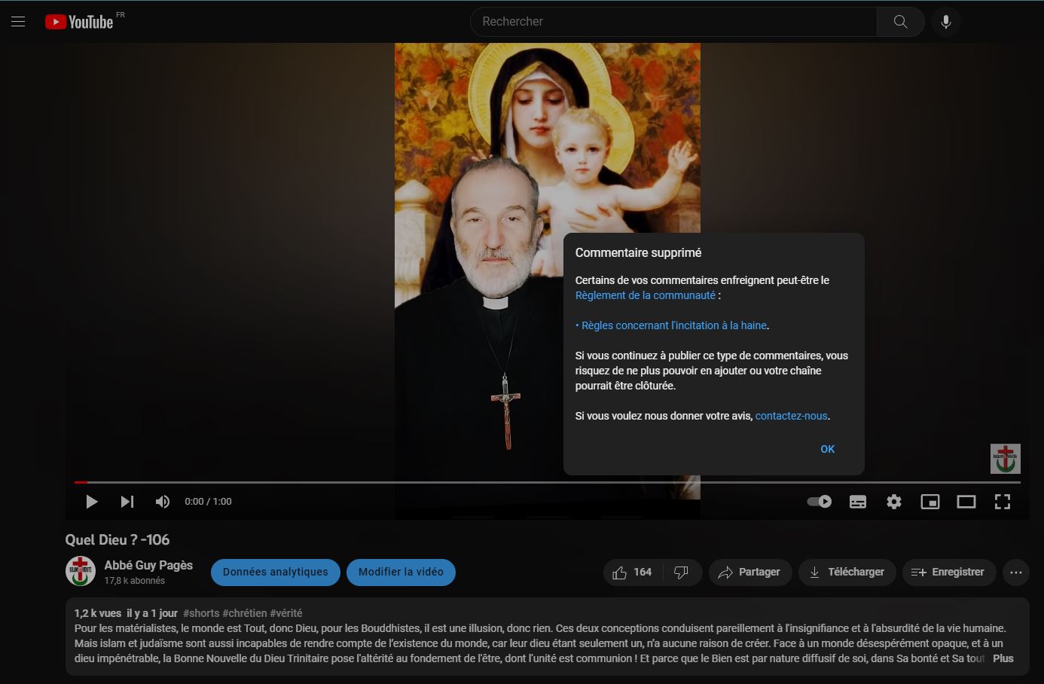
Task: Go to YouTube home via logo
Action: tap(79, 22)
